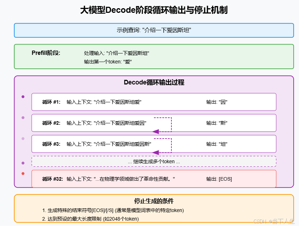Click the heading 停止生成的条件
This screenshot has height=227, width=299.
tap(154, 201)
